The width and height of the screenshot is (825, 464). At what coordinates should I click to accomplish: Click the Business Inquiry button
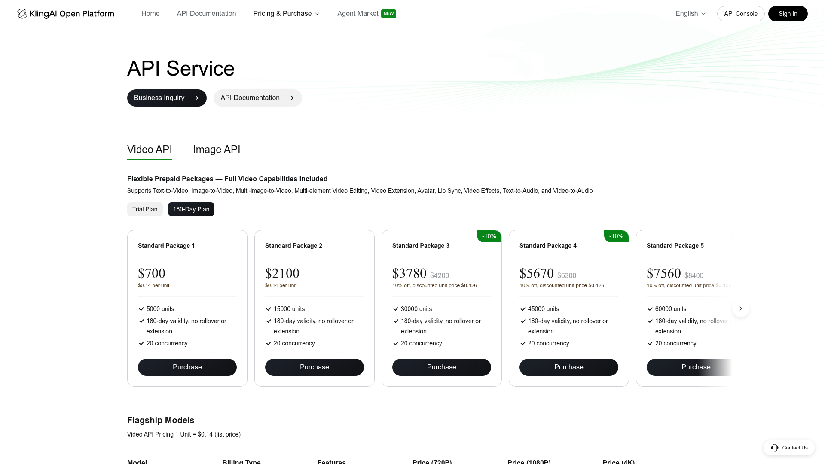(167, 98)
